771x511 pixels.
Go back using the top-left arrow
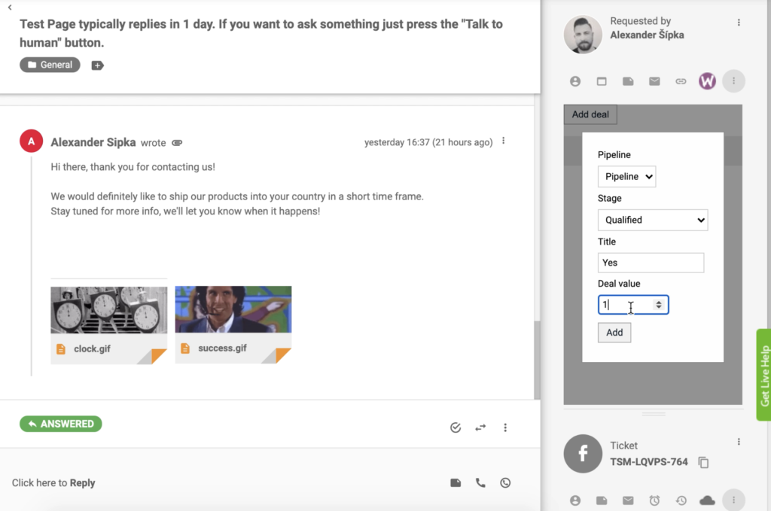10,7
